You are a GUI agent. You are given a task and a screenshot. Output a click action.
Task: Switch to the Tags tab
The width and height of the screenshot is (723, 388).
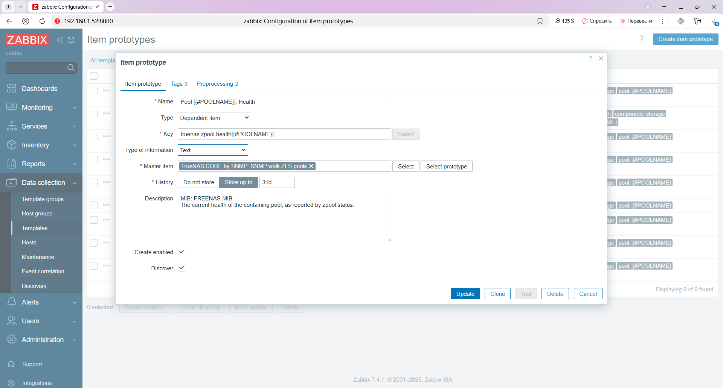[x=179, y=84]
